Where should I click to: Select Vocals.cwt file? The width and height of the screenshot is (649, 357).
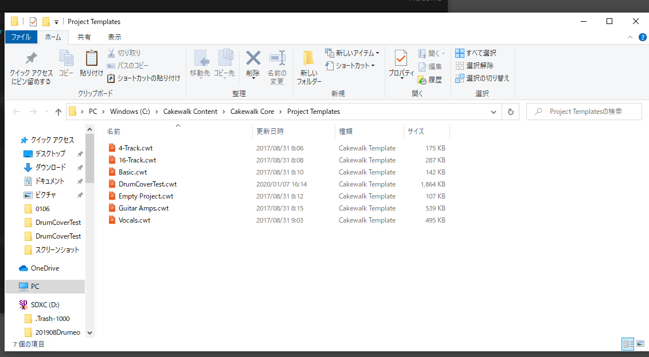pyautogui.click(x=134, y=220)
